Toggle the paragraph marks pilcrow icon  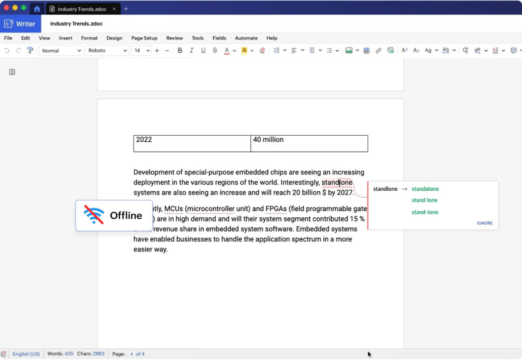(466, 51)
